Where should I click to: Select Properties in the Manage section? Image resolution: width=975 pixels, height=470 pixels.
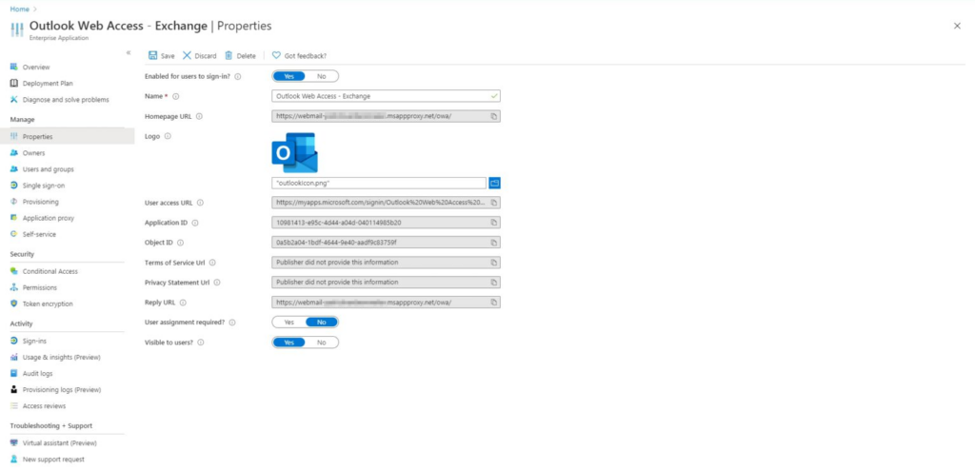[x=68, y=137]
